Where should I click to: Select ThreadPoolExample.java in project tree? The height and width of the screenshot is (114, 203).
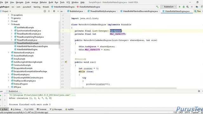point(27,40)
